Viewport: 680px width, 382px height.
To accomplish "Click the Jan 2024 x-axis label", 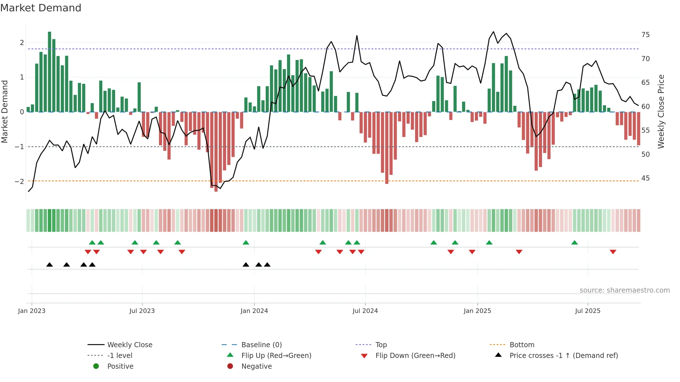I will (x=254, y=311).
